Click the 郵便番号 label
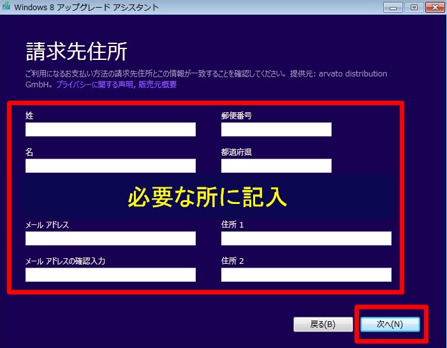Image resolution: width=447 pixels, height=348 pixels. tap(237, 116)
